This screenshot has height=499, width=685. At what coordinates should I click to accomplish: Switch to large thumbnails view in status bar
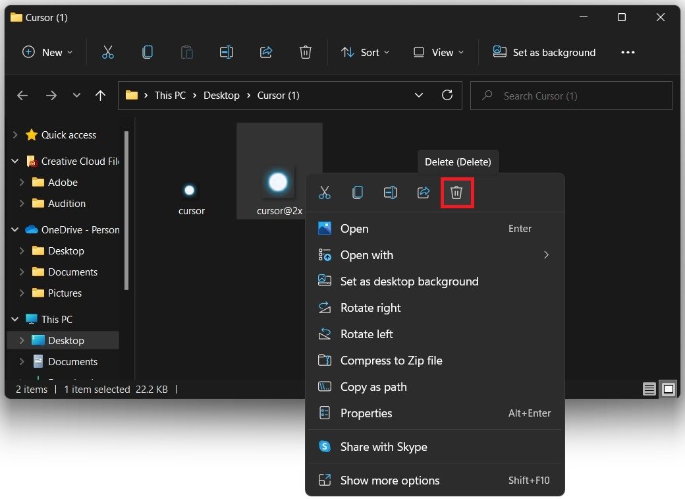pyautogui.click(x=669, y=389)
